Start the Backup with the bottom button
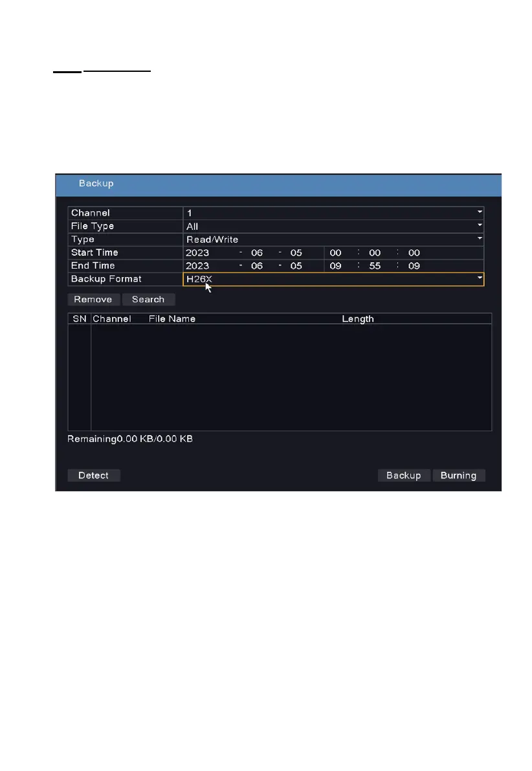This screenshot has height=771, width=532. click(x=404, y=476)
